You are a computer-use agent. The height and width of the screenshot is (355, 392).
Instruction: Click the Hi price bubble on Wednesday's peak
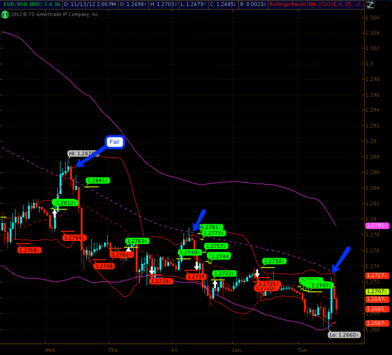[82, 154]
